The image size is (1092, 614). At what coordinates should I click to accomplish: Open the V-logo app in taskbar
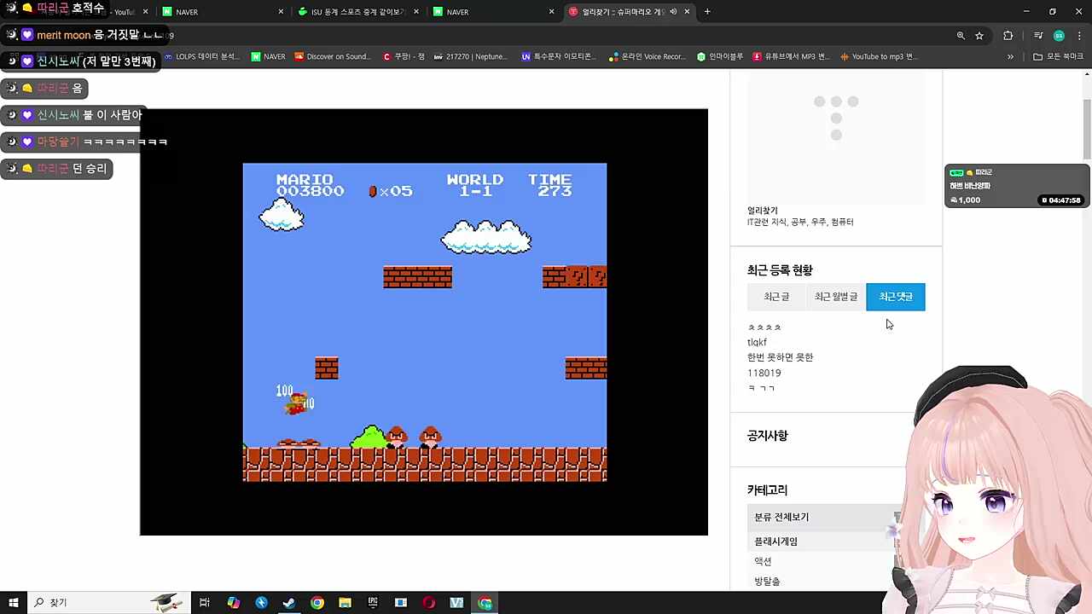pyautogui.click(x=456, y=602)
